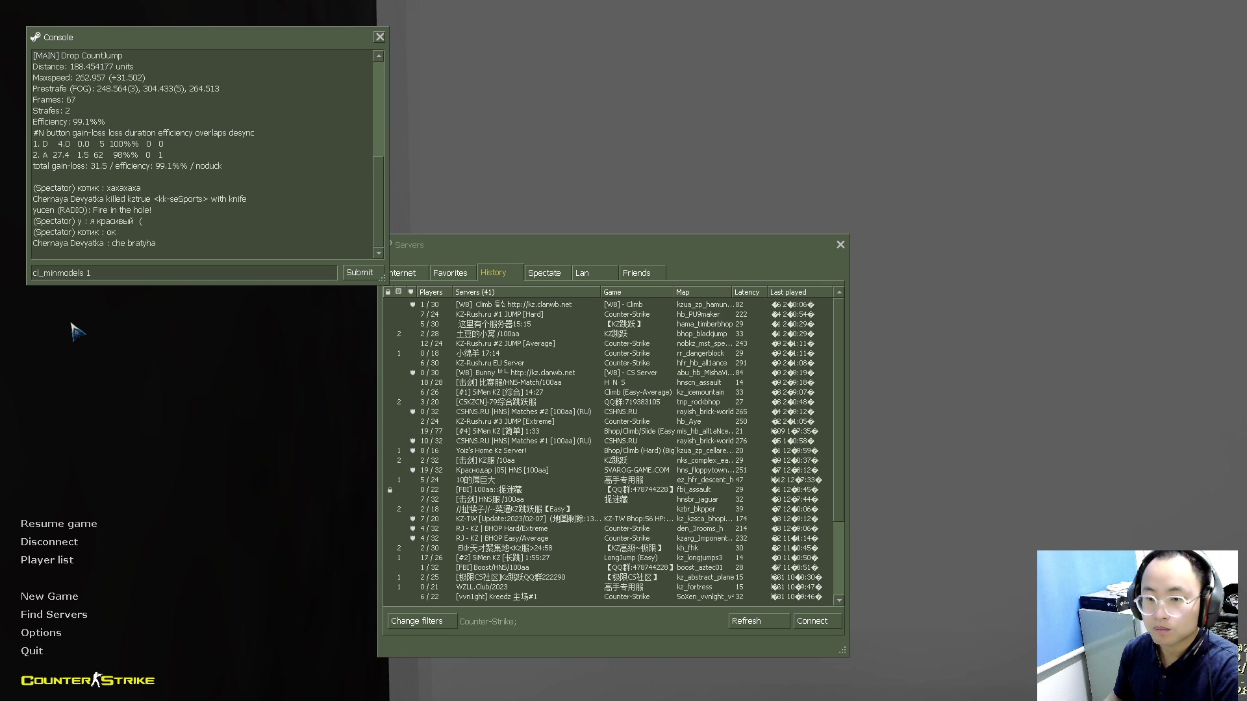Image resolution: width=1247 pixels, height=701 pixels.
Task: Sort by Map column header
Action: click(703, 292)
